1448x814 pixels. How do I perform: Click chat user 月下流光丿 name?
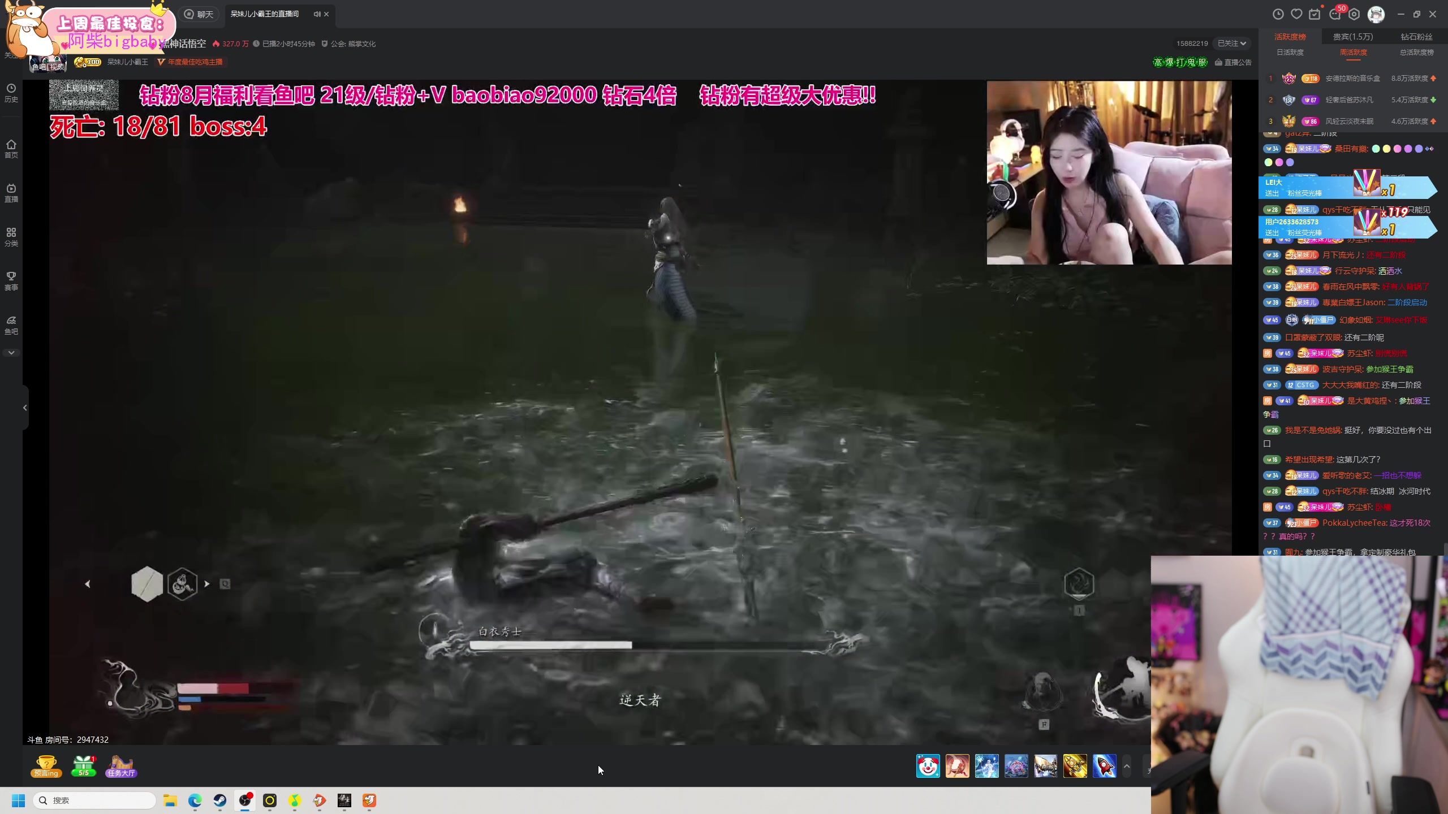pos(1343,255)
